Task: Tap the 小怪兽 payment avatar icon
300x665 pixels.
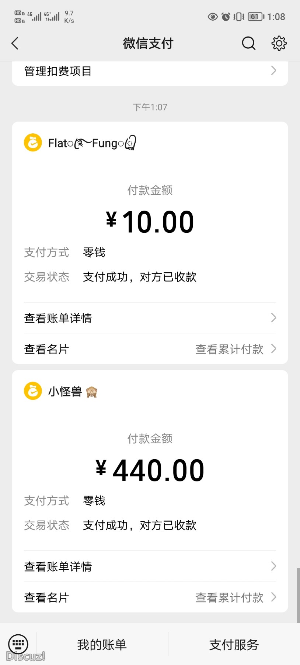Action: [33, 391]
